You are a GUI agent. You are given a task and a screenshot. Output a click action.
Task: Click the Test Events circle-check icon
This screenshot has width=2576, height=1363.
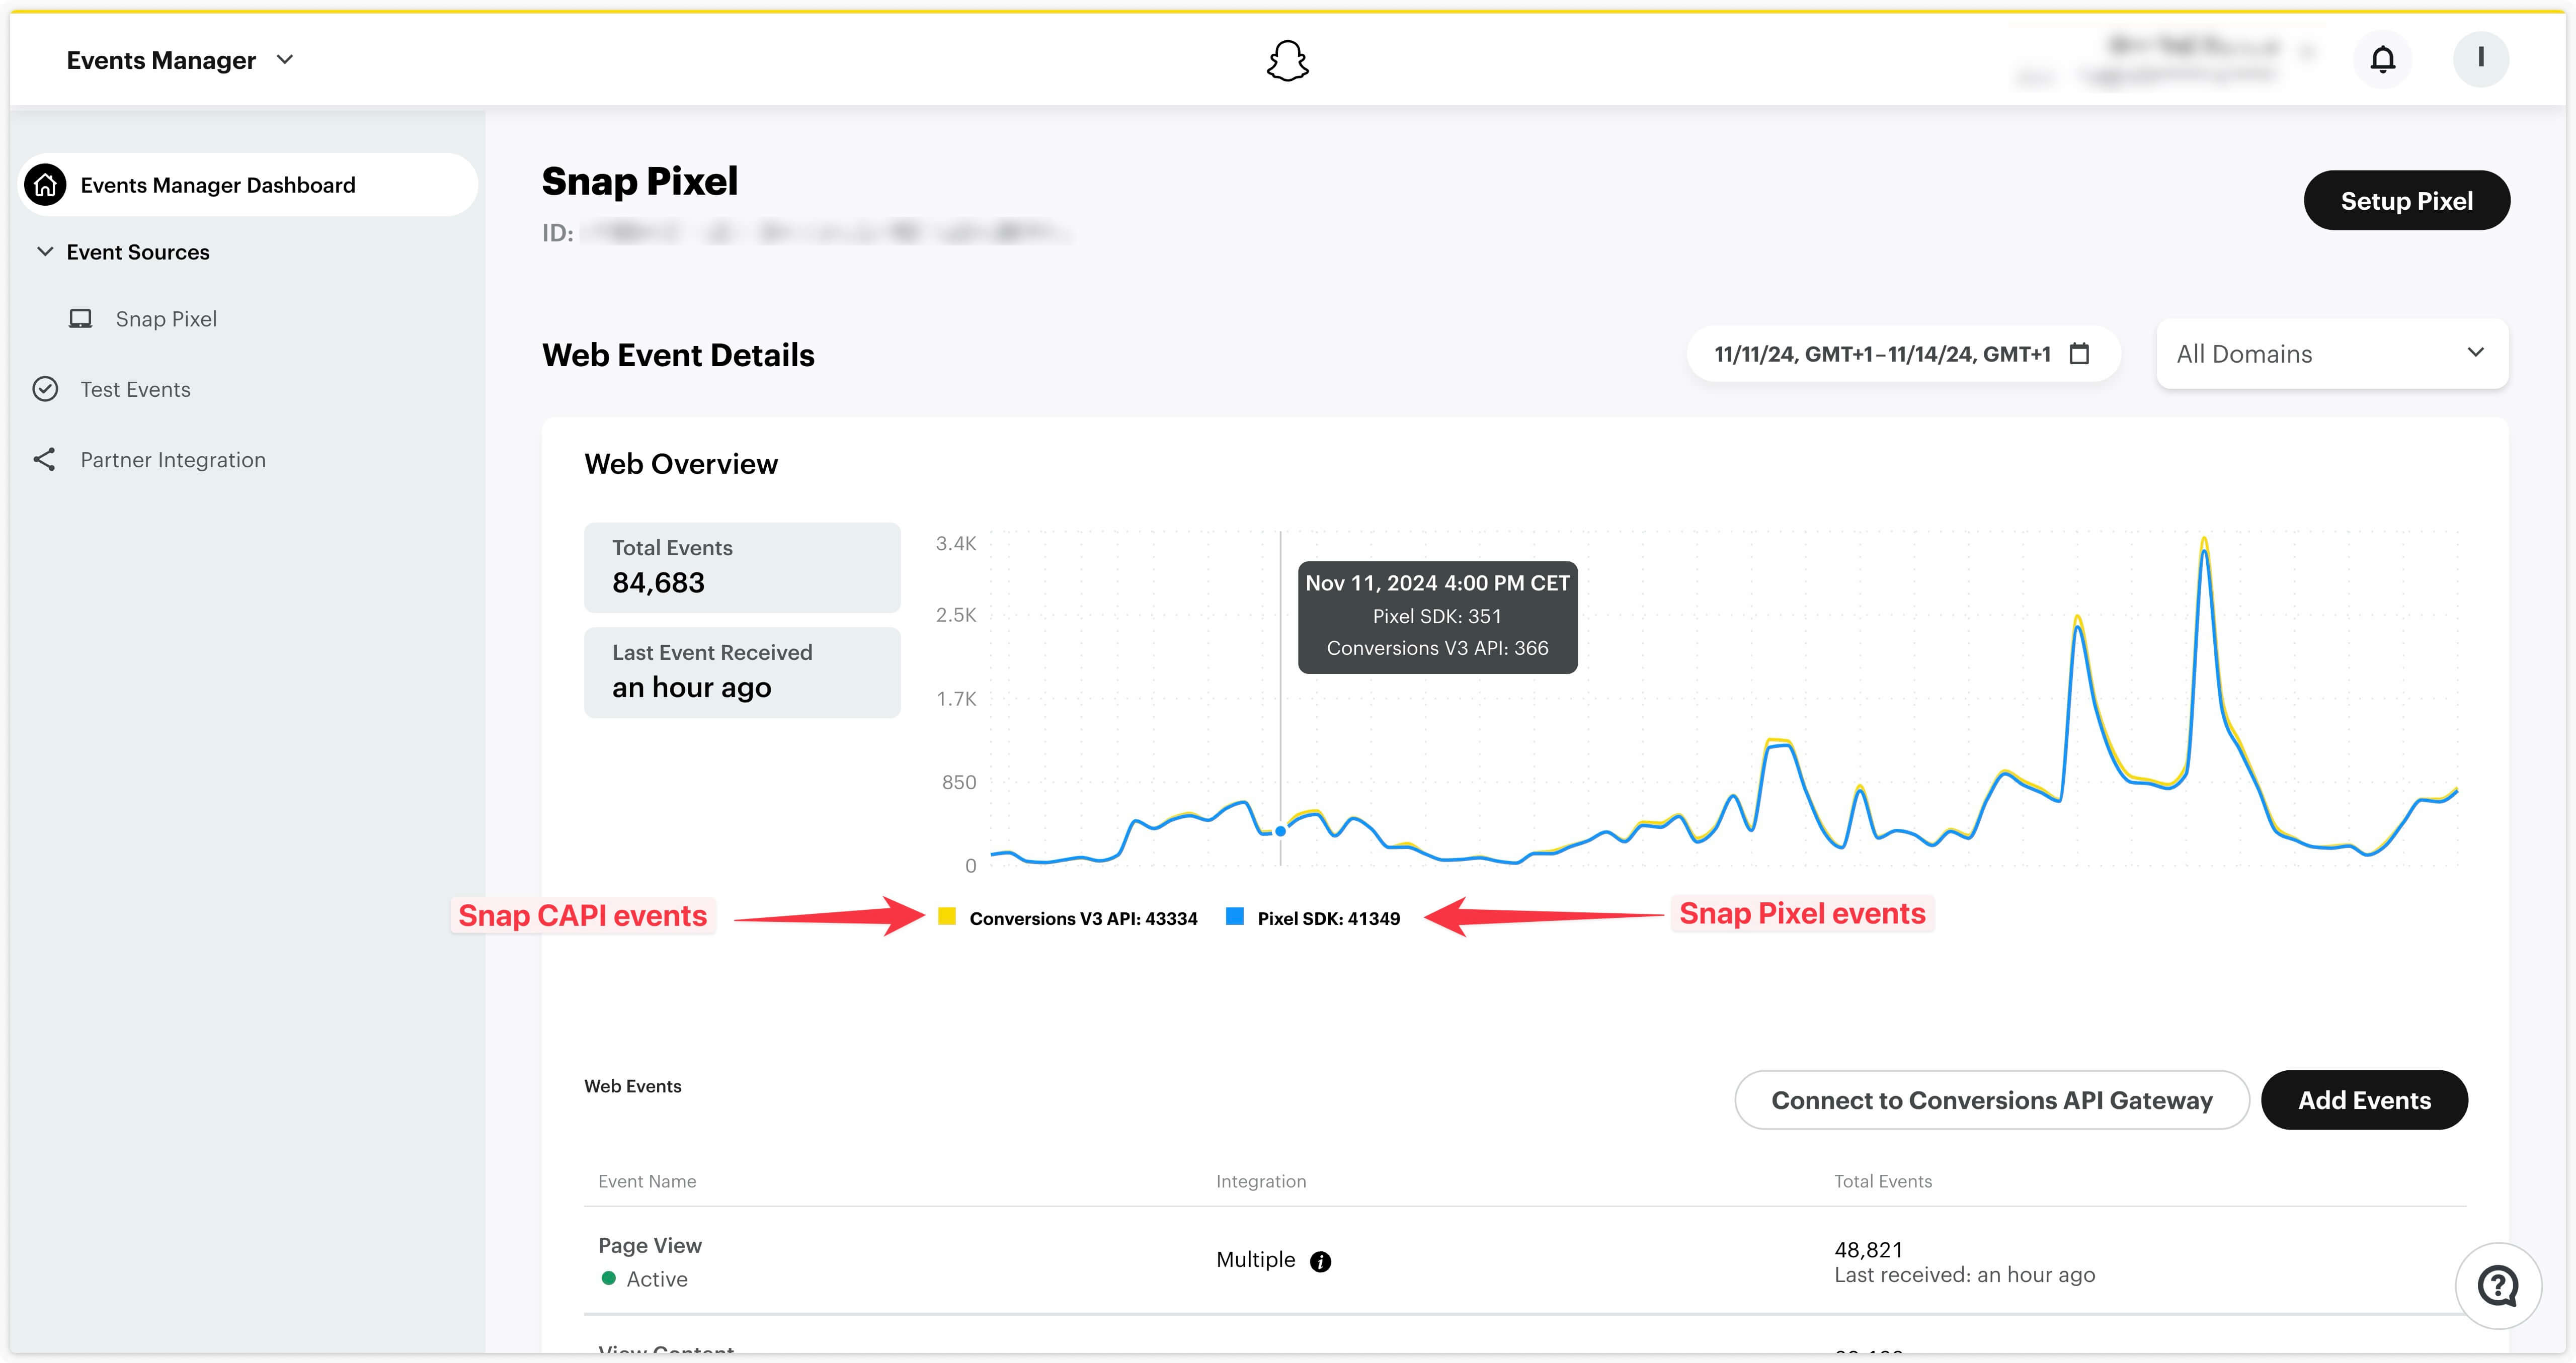(x=46, y=388)
